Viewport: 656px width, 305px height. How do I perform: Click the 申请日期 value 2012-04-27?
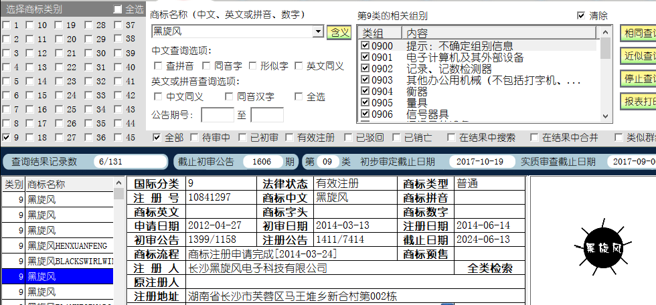click(215, 225)
